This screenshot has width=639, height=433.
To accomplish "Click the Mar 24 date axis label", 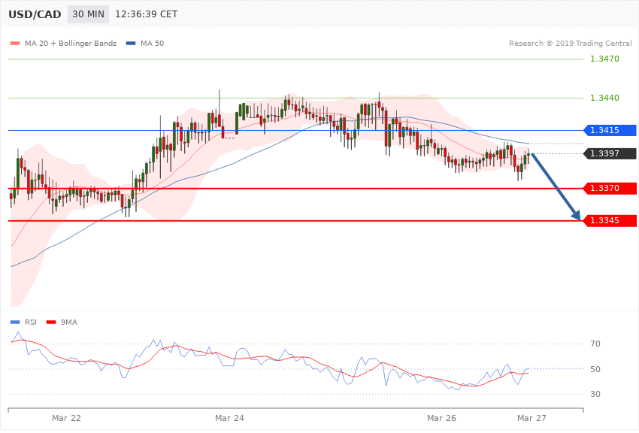I will pyautogui.click(x=229, y=418).
